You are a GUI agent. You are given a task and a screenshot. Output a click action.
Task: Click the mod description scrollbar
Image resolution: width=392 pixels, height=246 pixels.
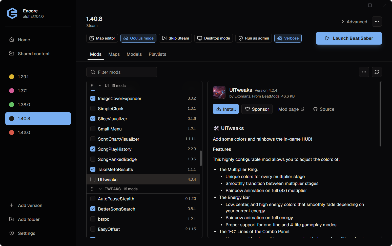[380, 114]
